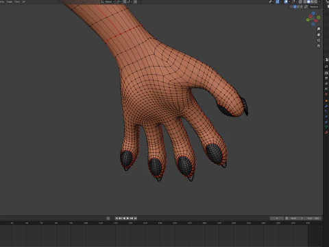Jump to next keyframe
This screenshot has width=329, height=247.
[132, 218]
